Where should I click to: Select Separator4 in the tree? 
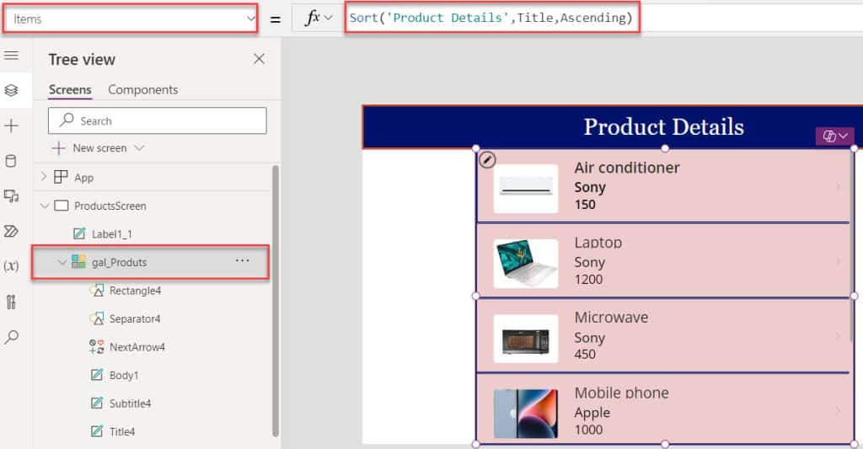[134, 318]
